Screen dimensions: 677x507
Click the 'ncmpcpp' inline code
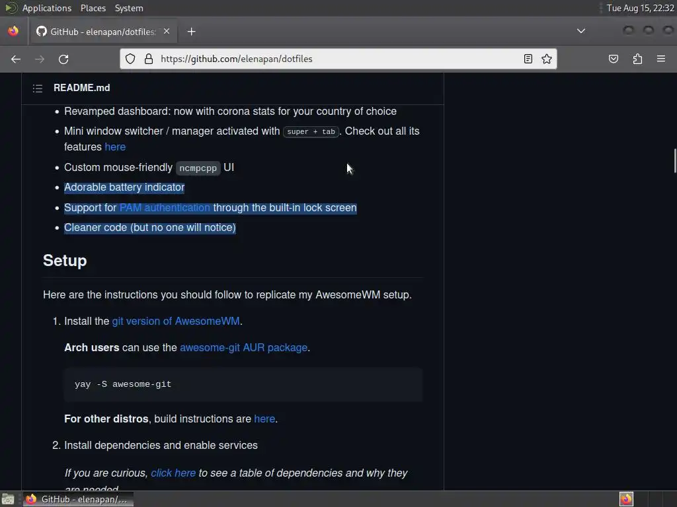coord(198,168)
